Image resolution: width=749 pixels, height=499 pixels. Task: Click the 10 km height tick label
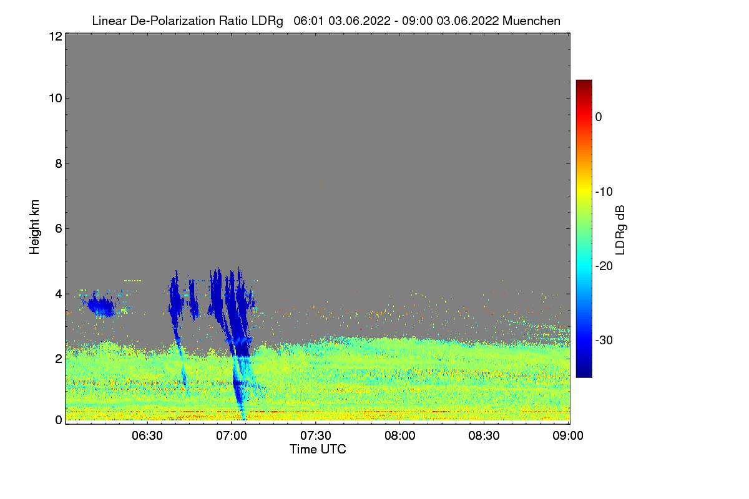(54, 99)
